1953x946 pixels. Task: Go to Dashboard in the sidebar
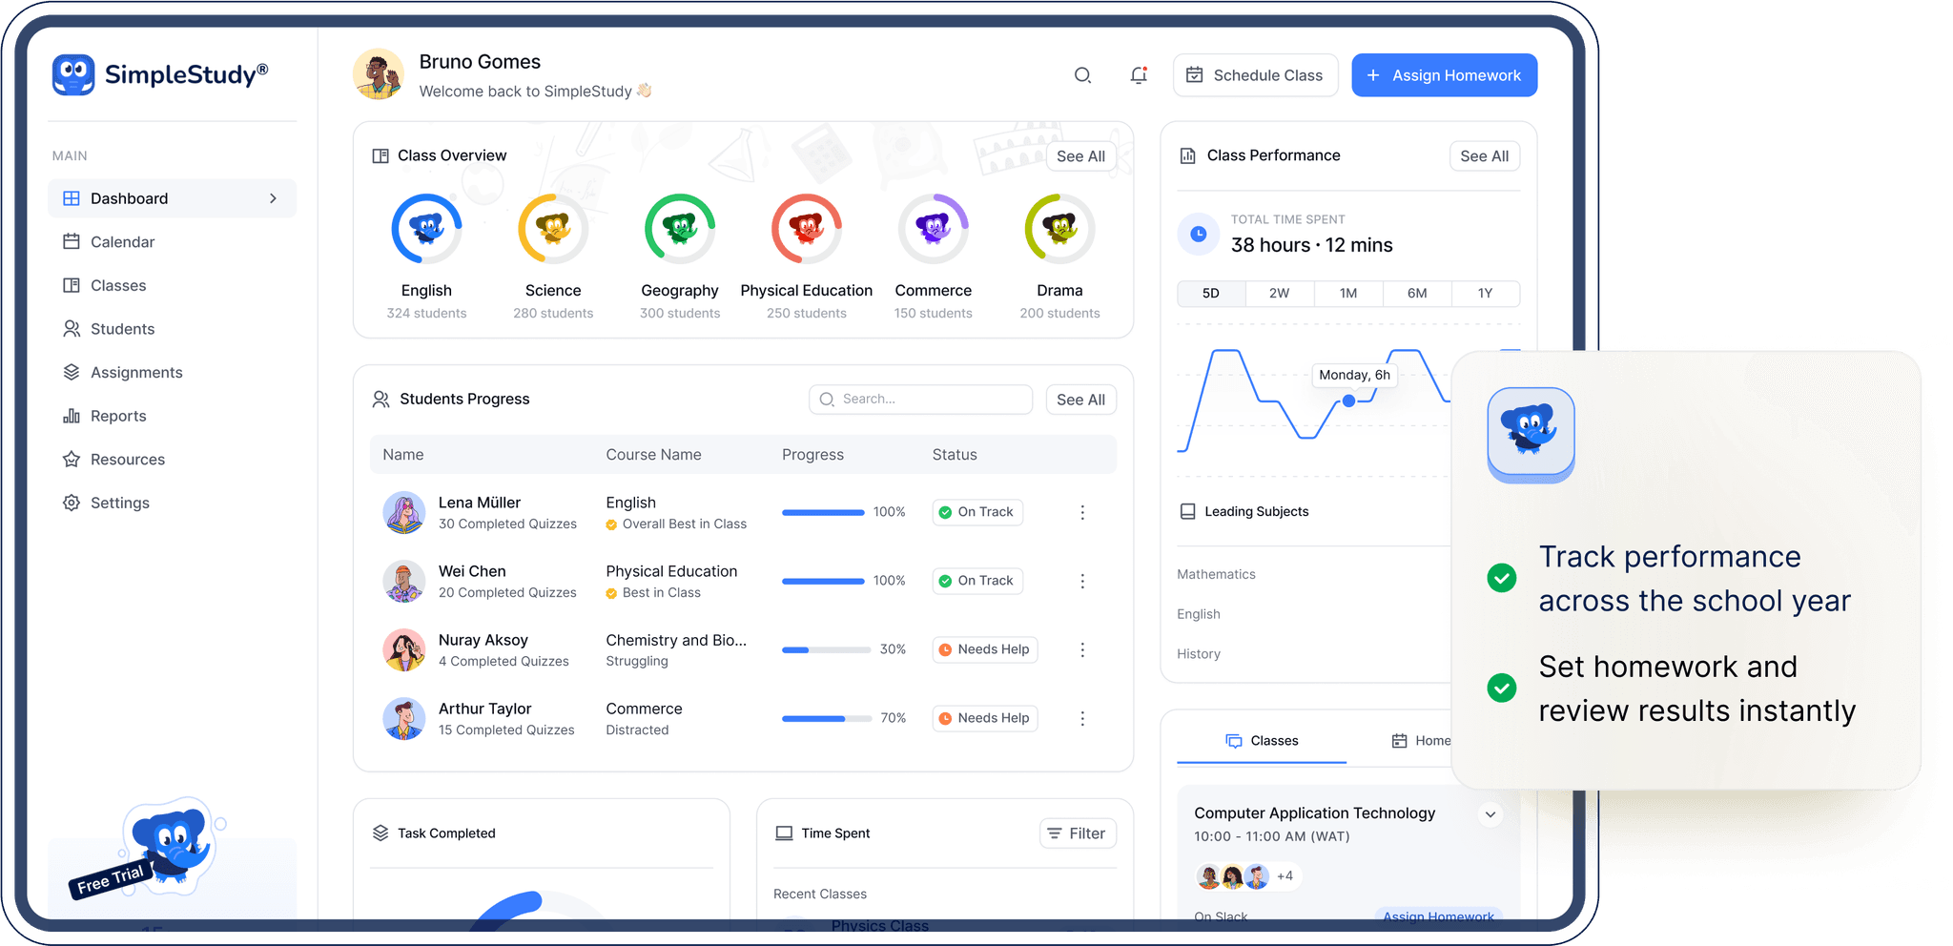(x=172, y=198)
